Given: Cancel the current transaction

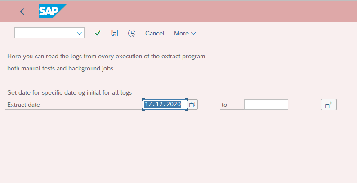Looking at the screenshot, I should click(x=155, y=33).
